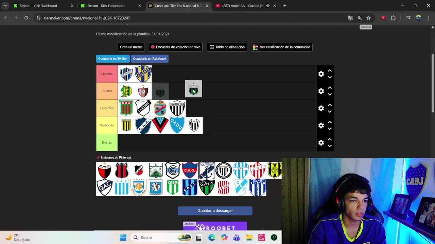435x244 pixels.
Task: Select the C.A.G. crest from the pool
Action: (x=190, y=170)
